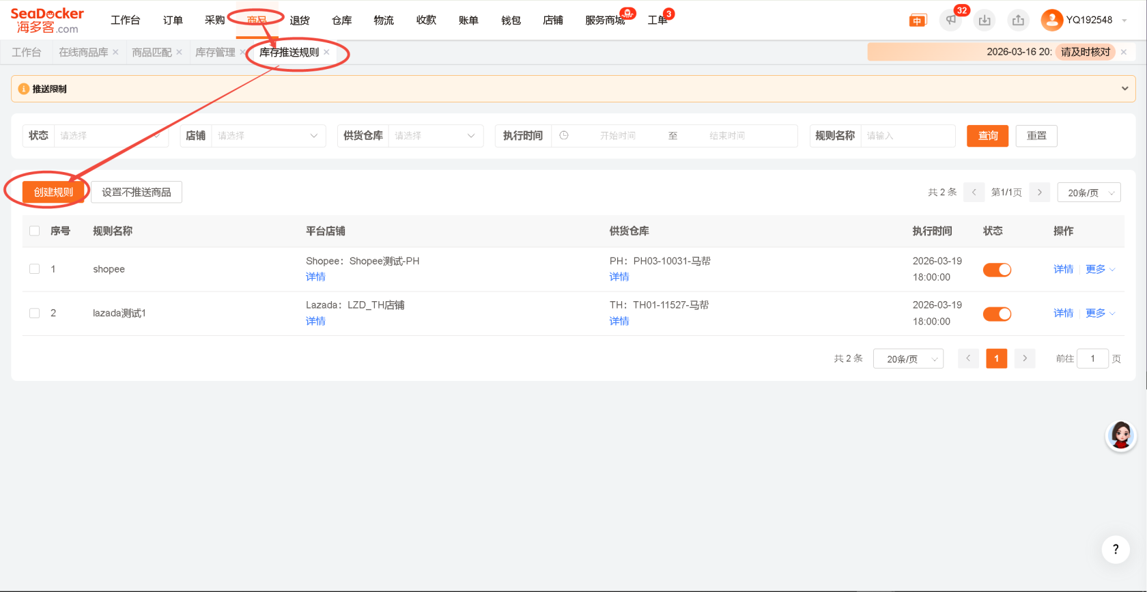Click the 规则名称 input field
This screenshot has width=1147, height=592.
[907, 136]
